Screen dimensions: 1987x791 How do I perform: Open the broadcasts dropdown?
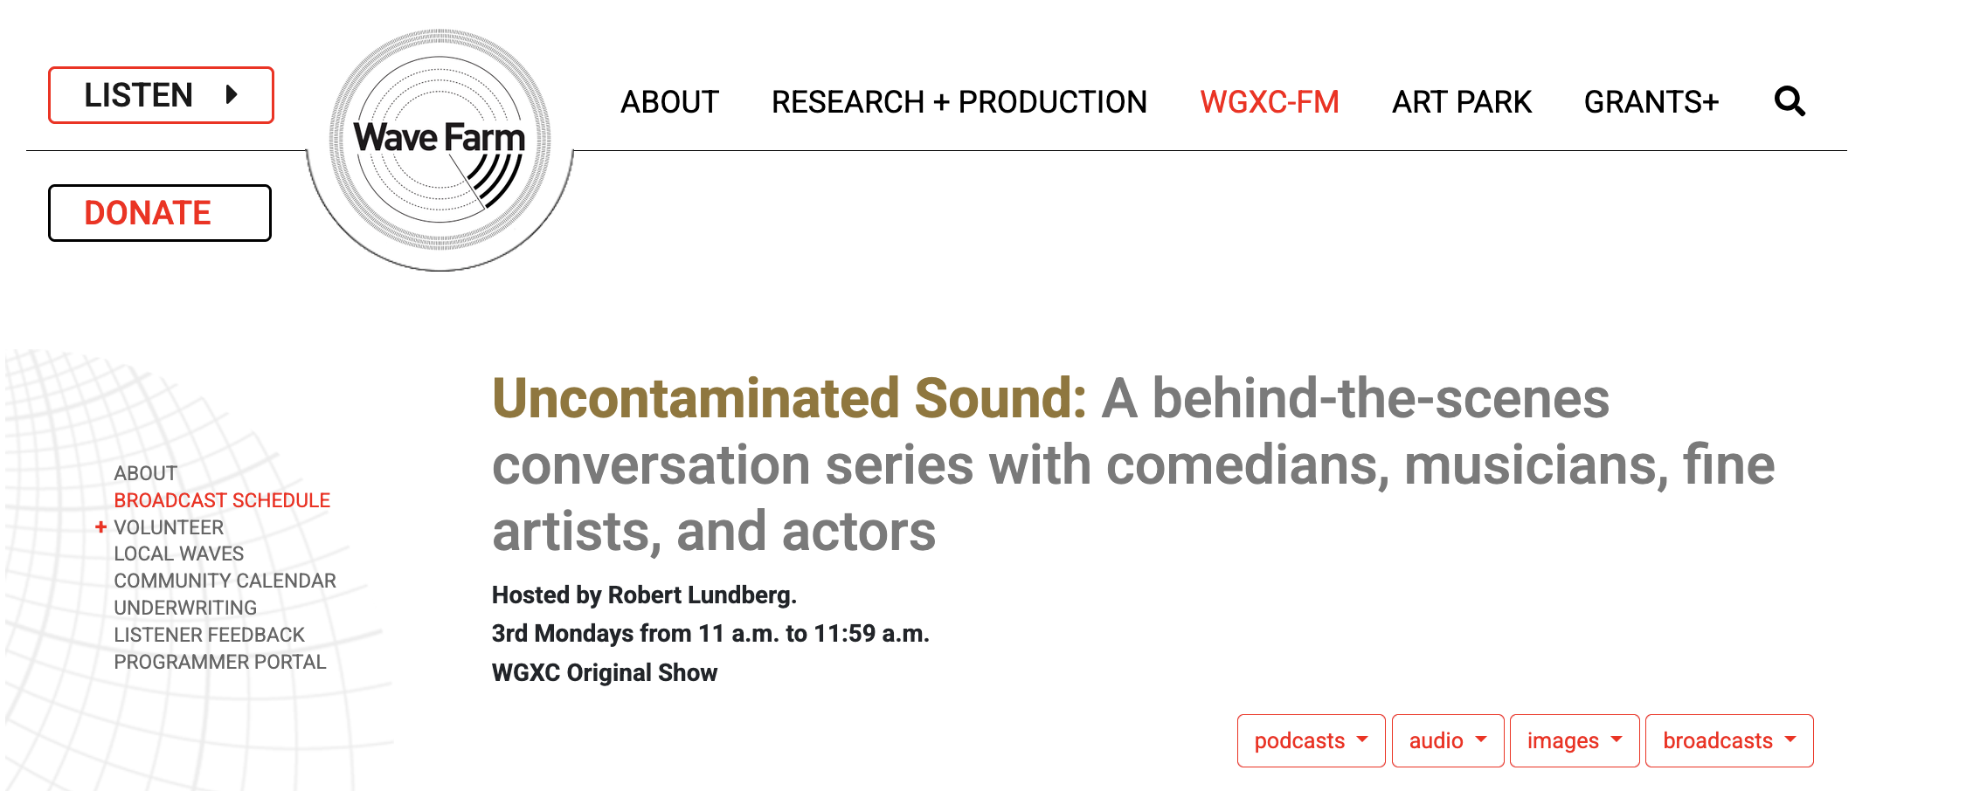point(1728,740)
